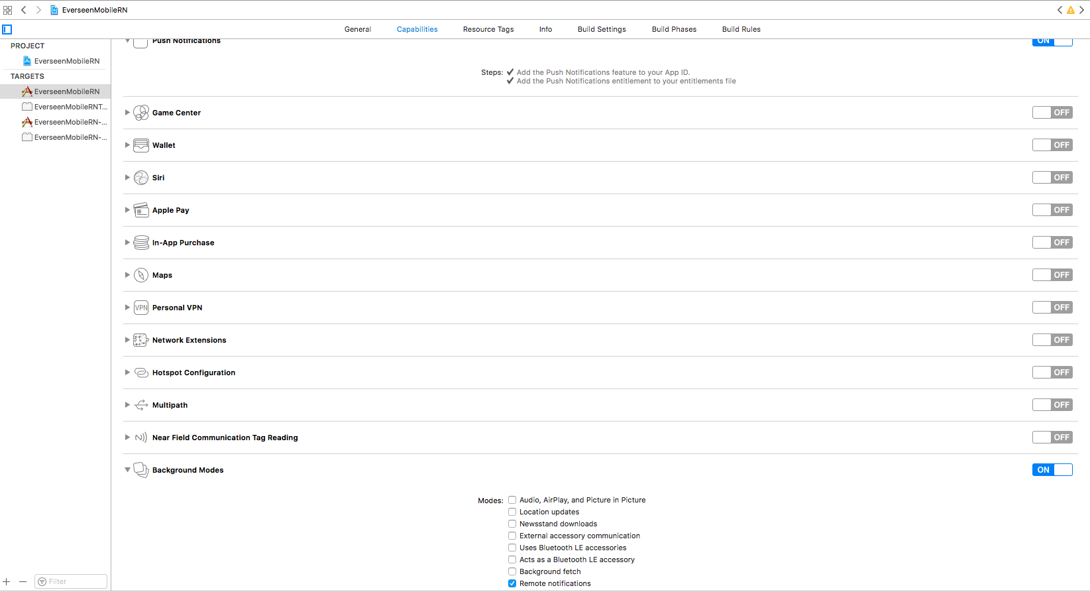Add a new target with plus

pos(7,581)
